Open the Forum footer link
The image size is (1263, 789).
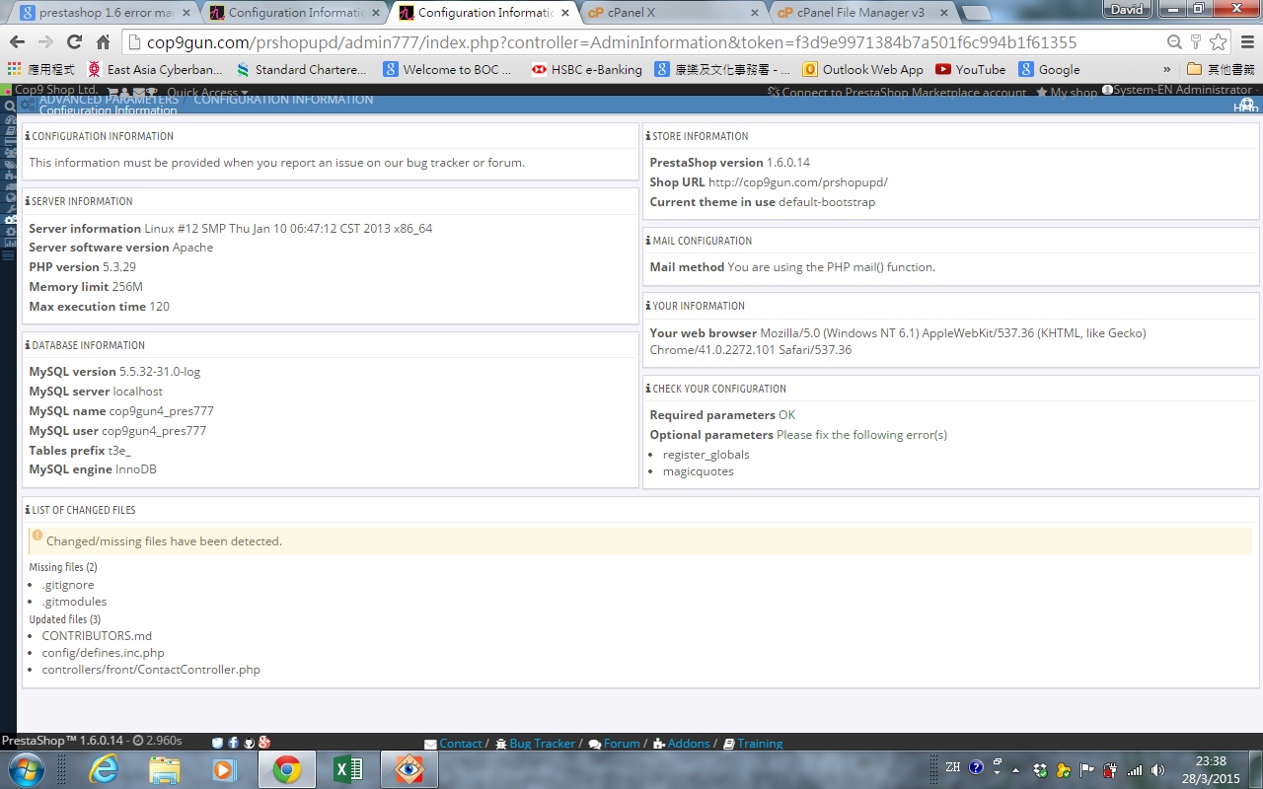pos(614,744)
